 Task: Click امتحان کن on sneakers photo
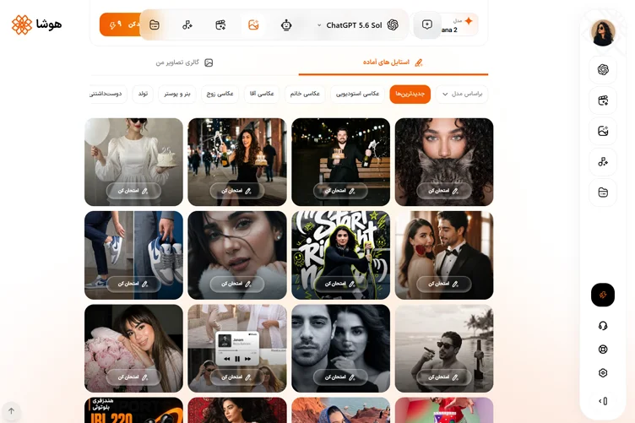[x=133, y=284]
